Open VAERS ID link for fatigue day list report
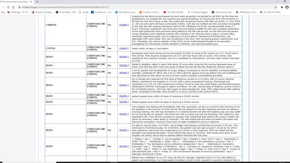 tap(124, 146)
